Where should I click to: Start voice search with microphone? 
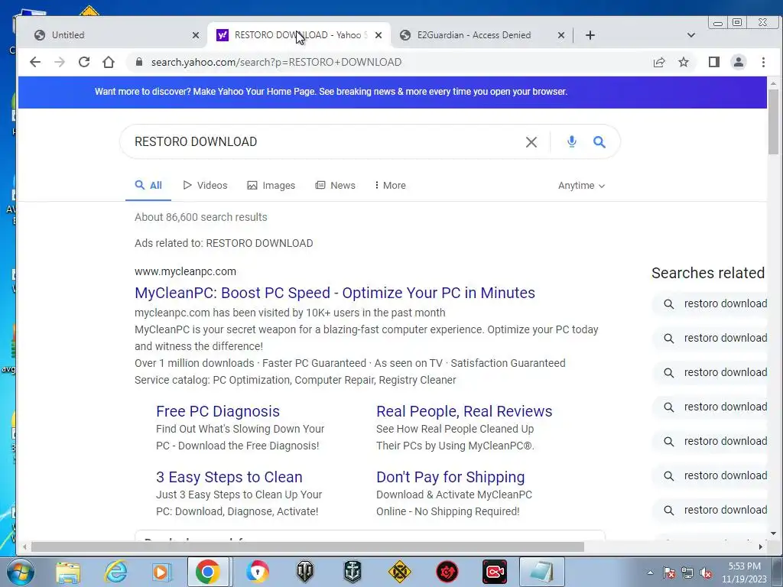[572, 141]
